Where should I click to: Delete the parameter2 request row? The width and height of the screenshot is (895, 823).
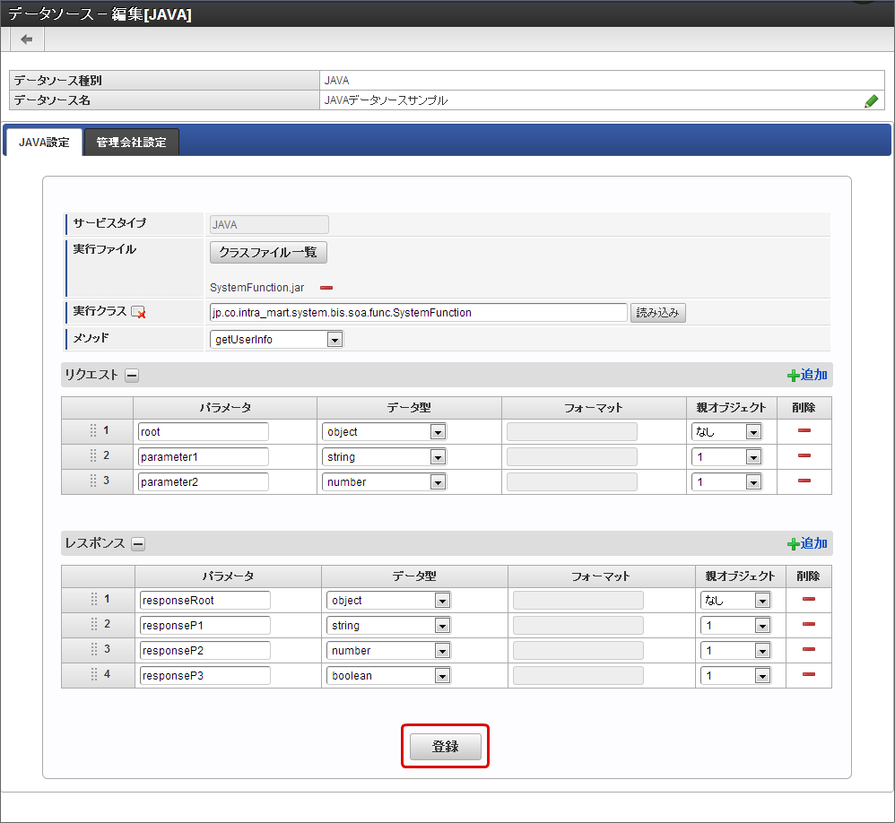[x=804, y=481]
